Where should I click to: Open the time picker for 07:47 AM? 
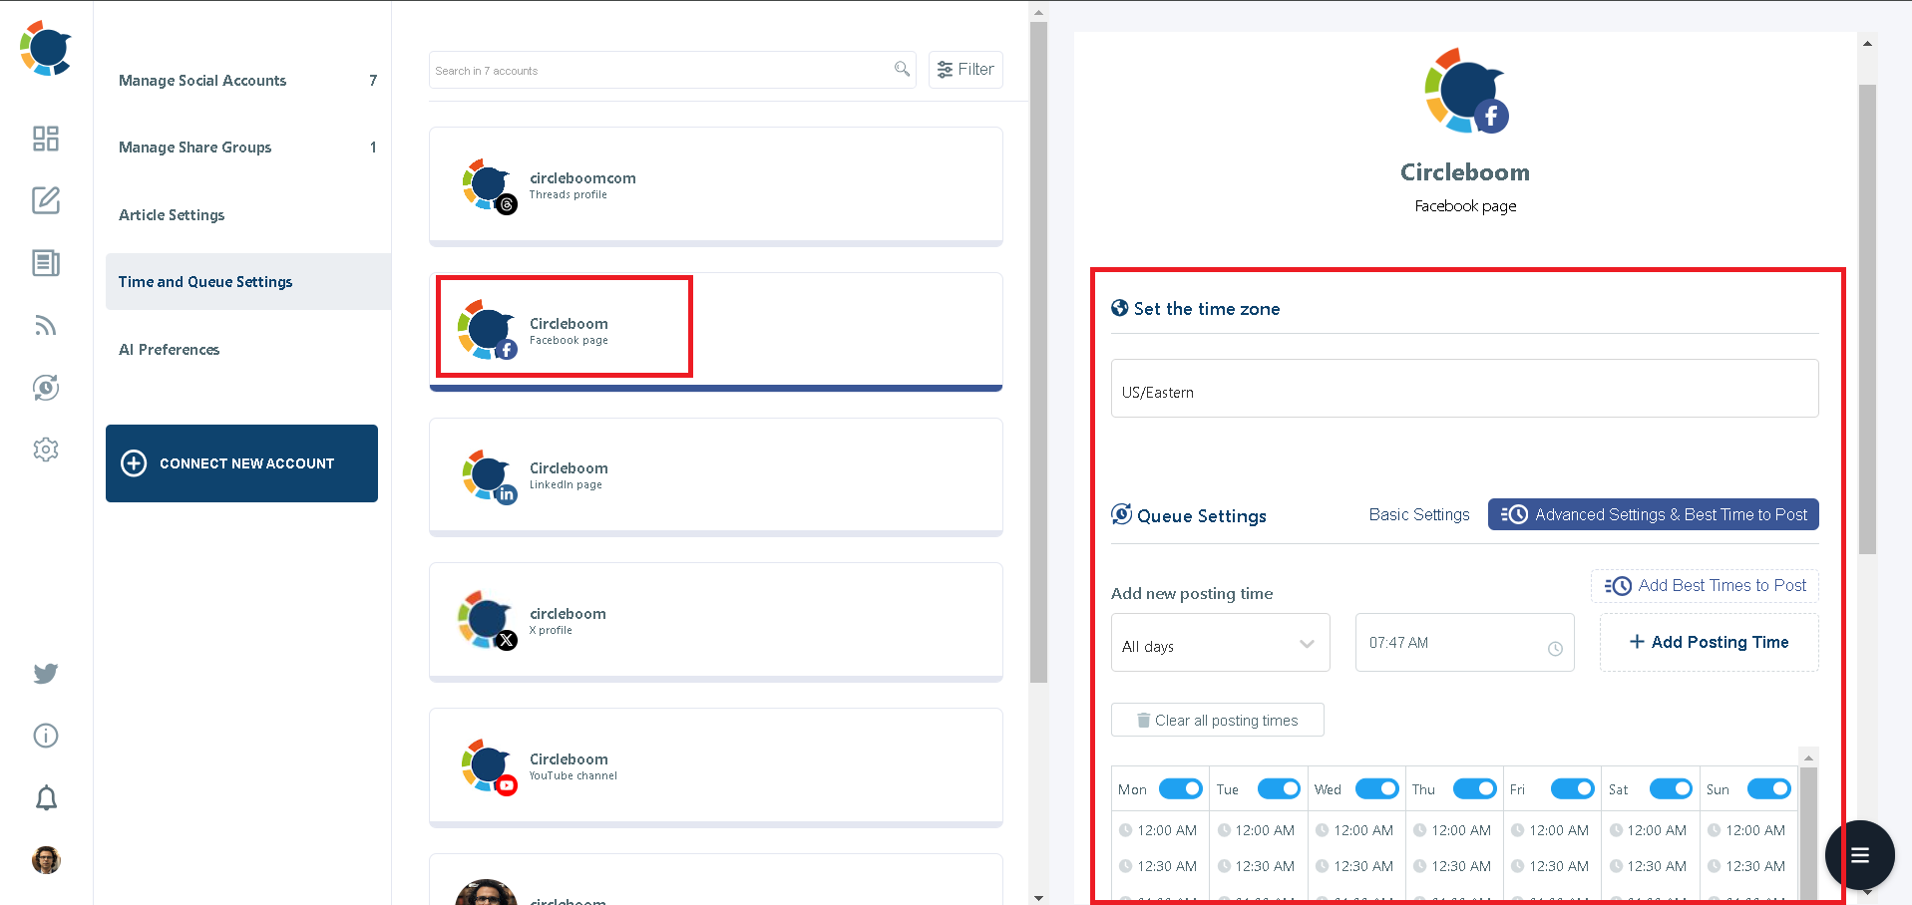click(1555, 648)
